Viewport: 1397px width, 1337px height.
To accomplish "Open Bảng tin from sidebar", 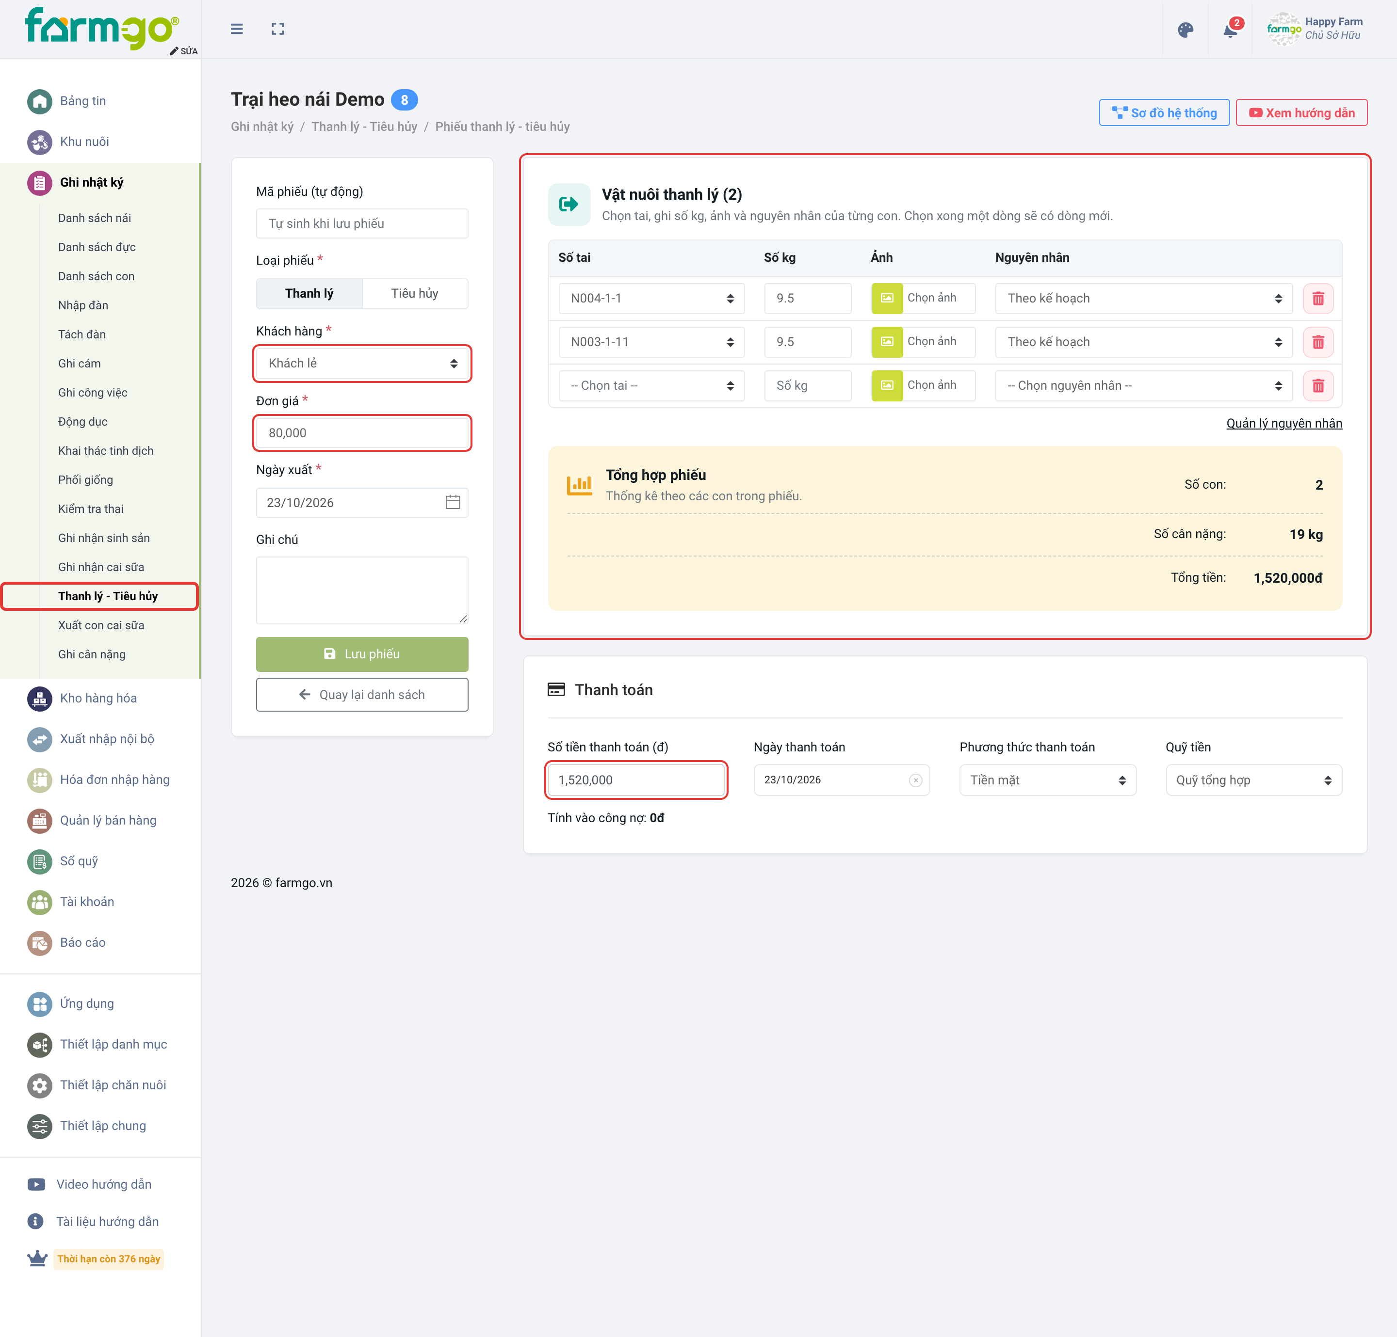I will click(82, 101).
